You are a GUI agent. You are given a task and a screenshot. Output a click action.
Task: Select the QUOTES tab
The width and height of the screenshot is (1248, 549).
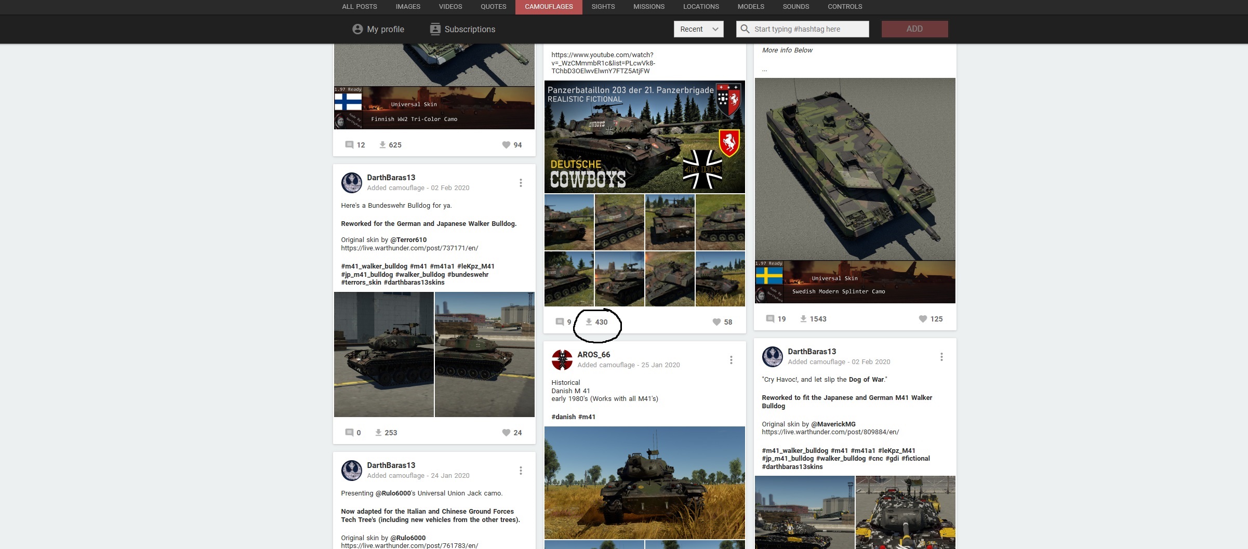click(x=494, y=7)
